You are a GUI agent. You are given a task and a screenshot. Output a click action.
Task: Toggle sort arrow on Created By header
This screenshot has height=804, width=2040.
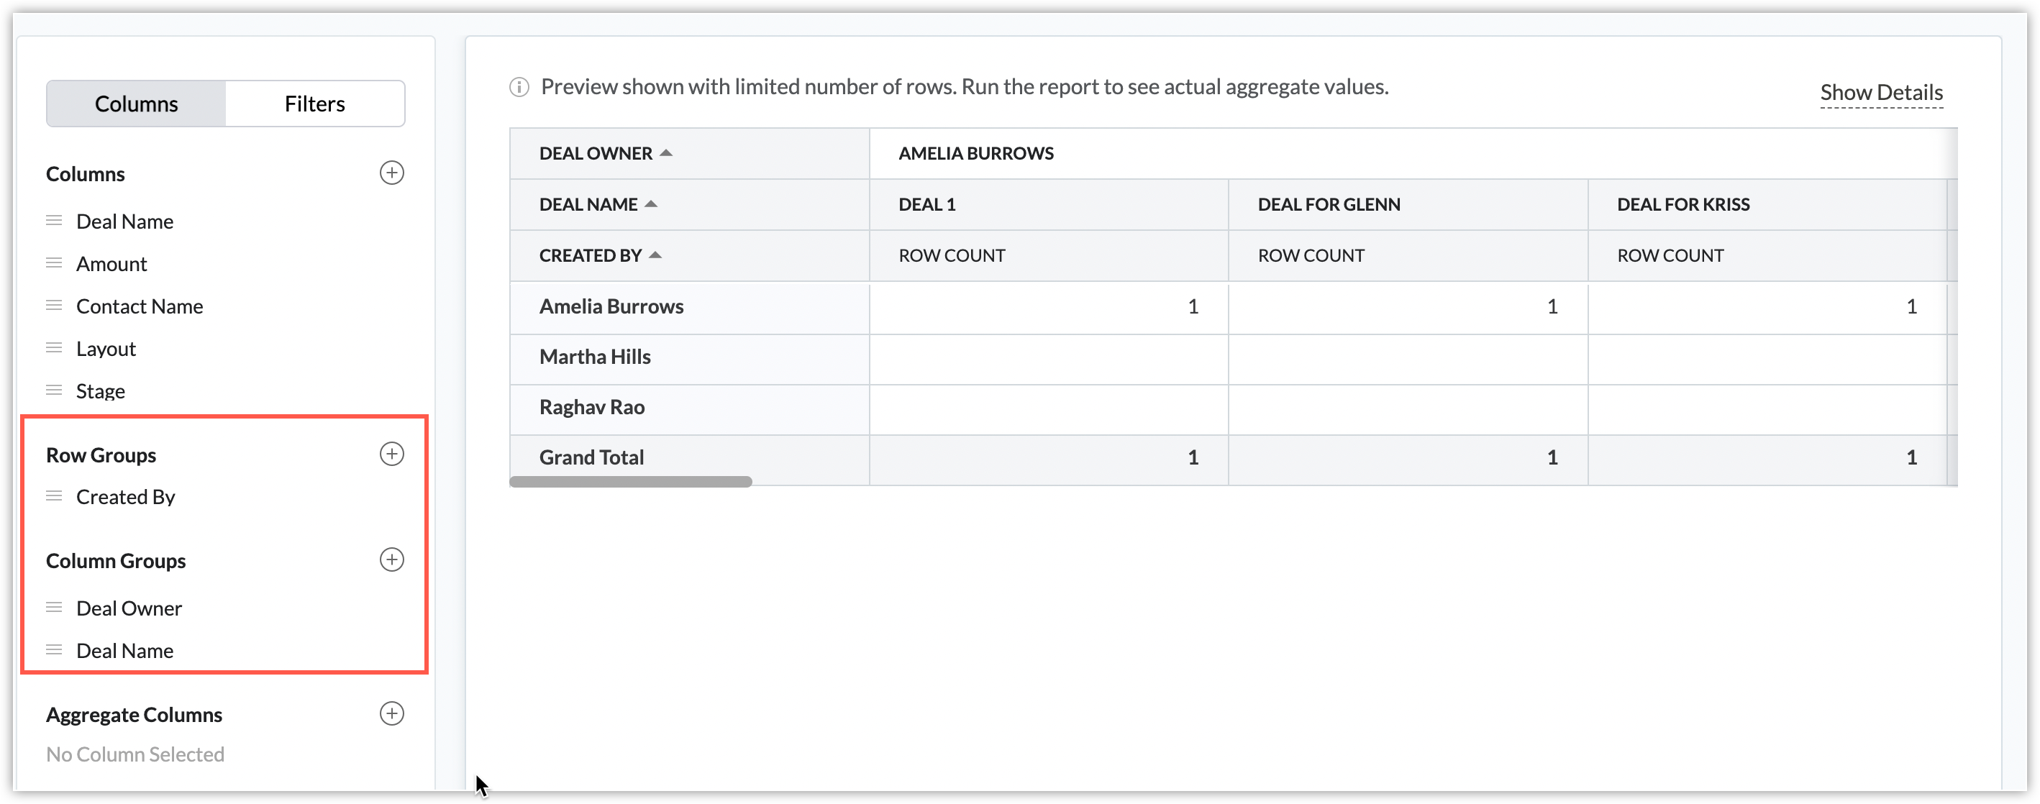point(655,255)
